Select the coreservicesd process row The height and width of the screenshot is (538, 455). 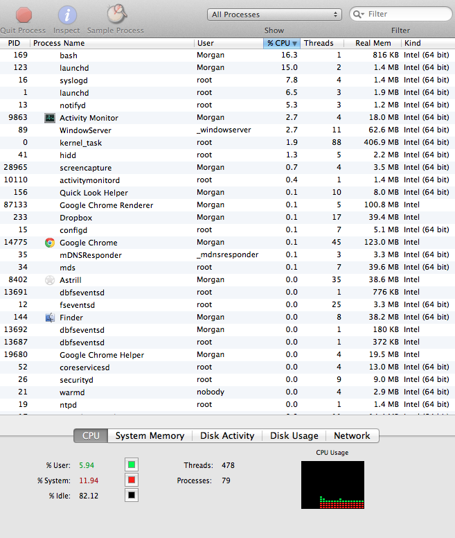(x=227, y=367)
